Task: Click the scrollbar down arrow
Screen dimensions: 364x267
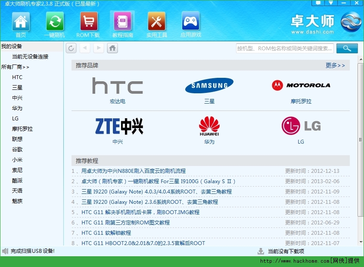Action: click(361, 242)
